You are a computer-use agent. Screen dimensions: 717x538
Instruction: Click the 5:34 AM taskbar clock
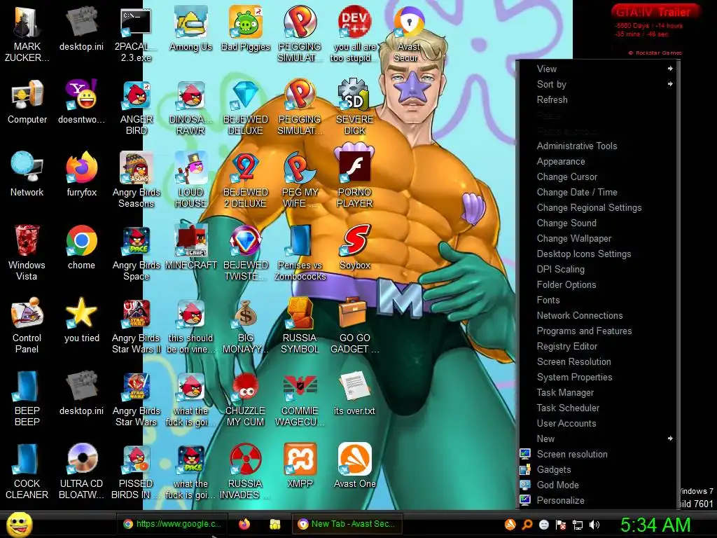[x=655, y=525]
